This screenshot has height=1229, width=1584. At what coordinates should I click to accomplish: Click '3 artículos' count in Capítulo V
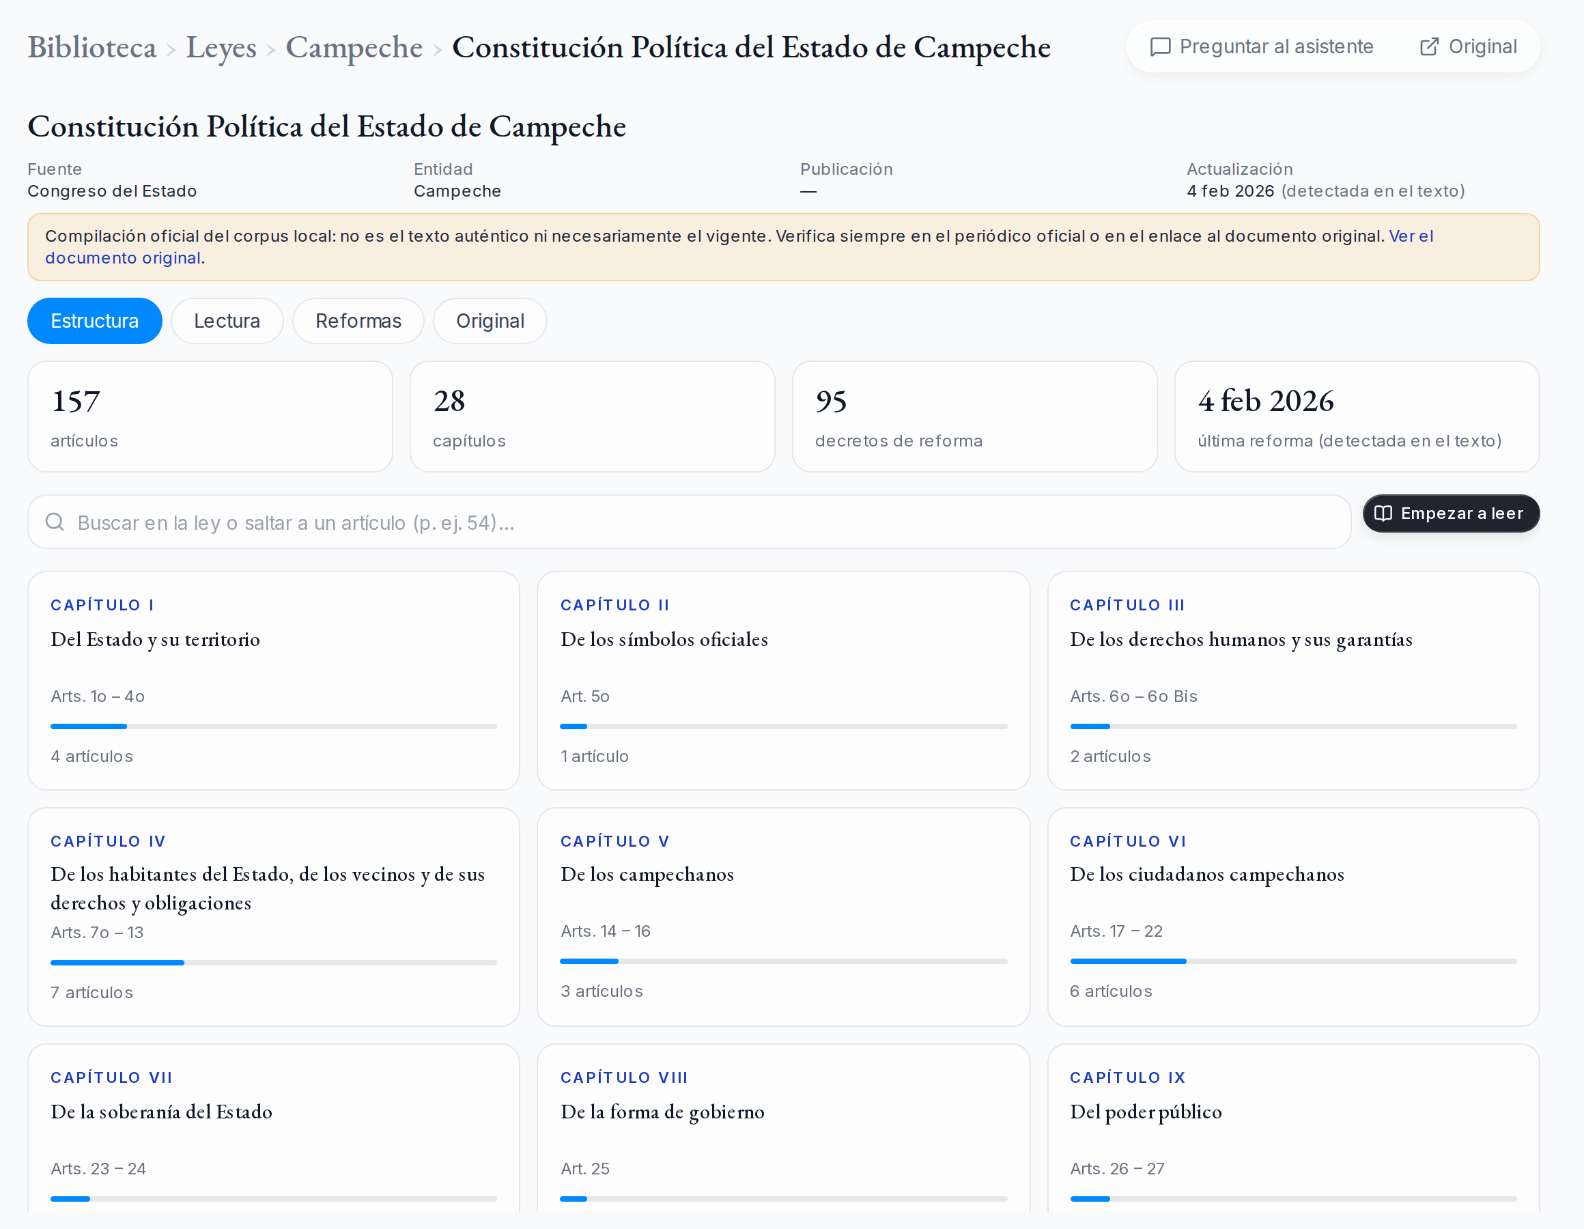pos(602,992)
